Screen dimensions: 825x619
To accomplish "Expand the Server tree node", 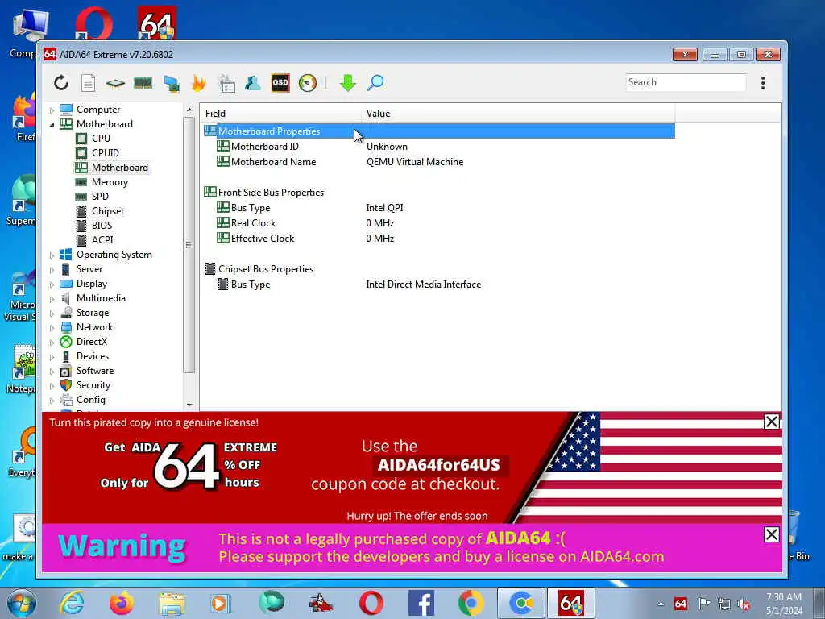I will coord(52,269).
